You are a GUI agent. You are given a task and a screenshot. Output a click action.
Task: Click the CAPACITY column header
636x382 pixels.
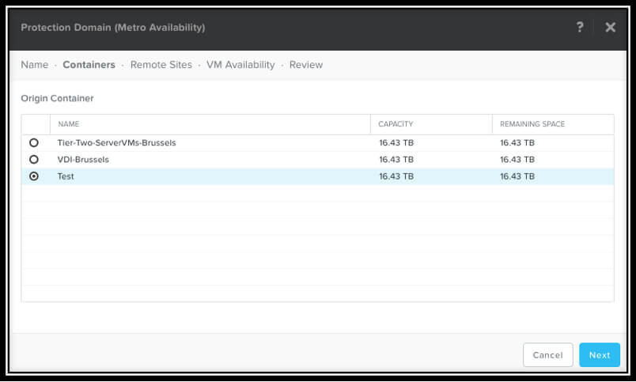pyautogui.click(x=396, y=124)
